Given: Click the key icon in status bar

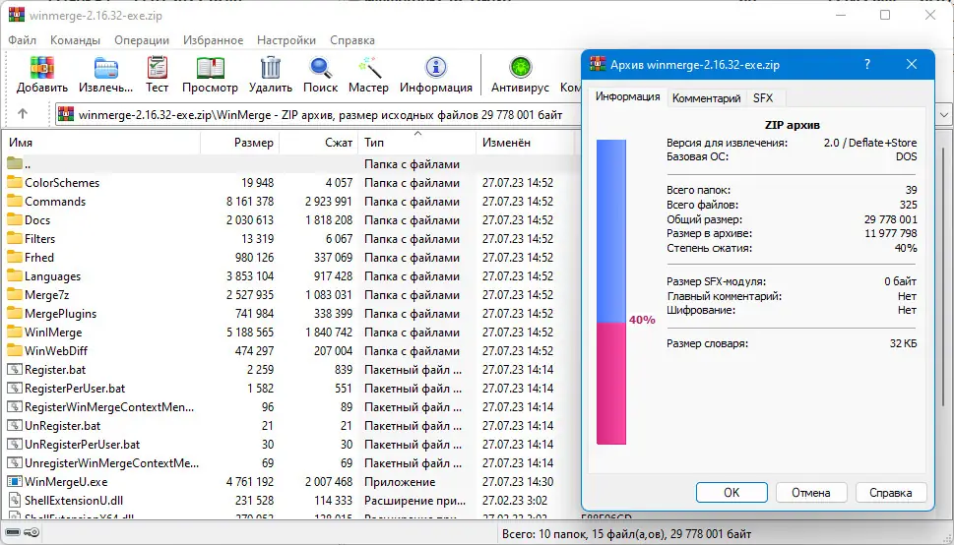Looking at the screenshot, I should click(x=32, y=533).
